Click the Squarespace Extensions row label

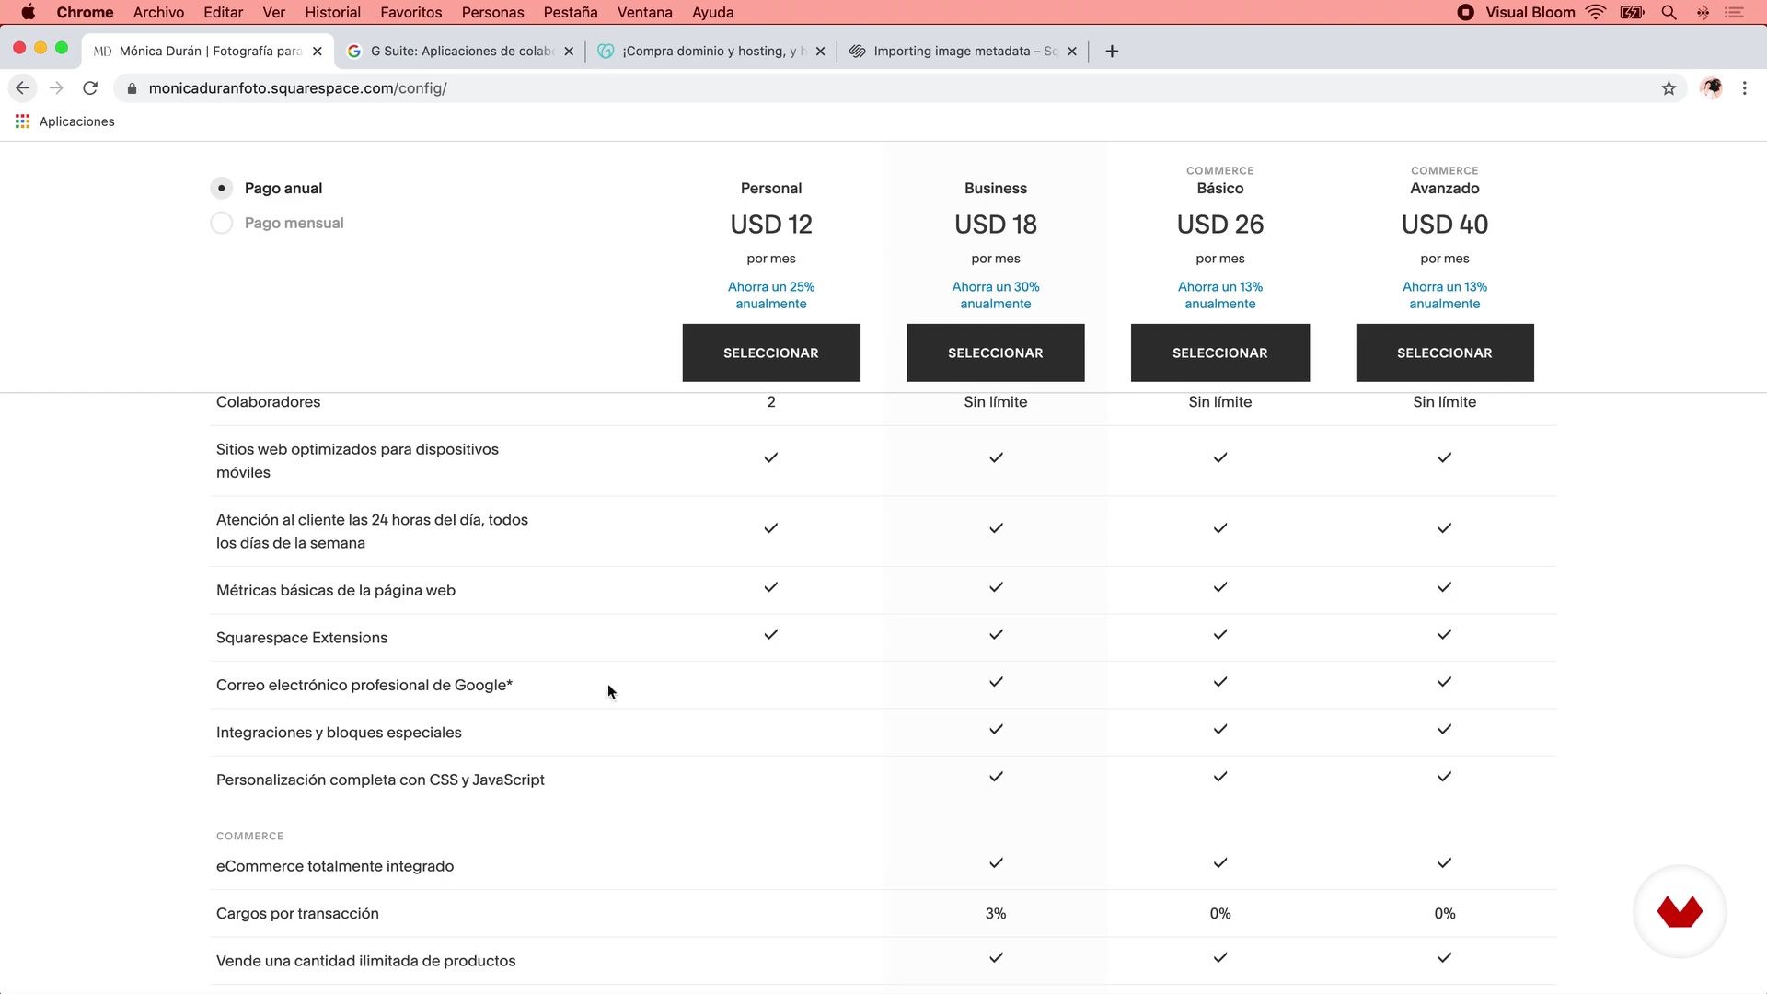pyautogui.click(x=302, y=638)
